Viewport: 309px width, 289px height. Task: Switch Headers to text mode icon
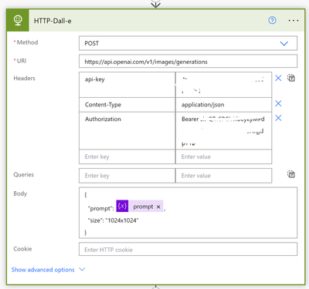[291, 78]
